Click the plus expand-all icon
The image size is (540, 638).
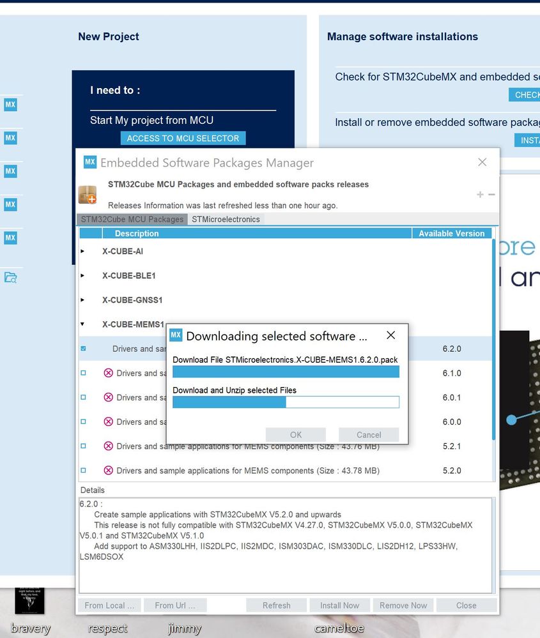pyautogui.click(x=480, y=195)
